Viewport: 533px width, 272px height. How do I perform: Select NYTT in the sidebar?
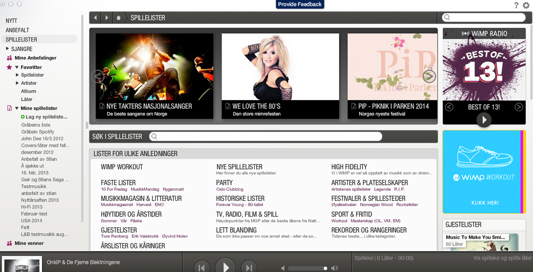pyautogui.click(x=11, y=21)
